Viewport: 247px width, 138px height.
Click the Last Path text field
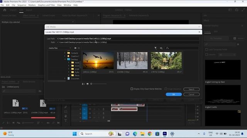pyautogui.click(x=128, y=38)
